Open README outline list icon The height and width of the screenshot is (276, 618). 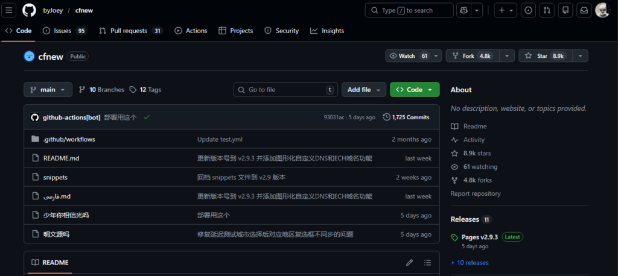[428, 263]
